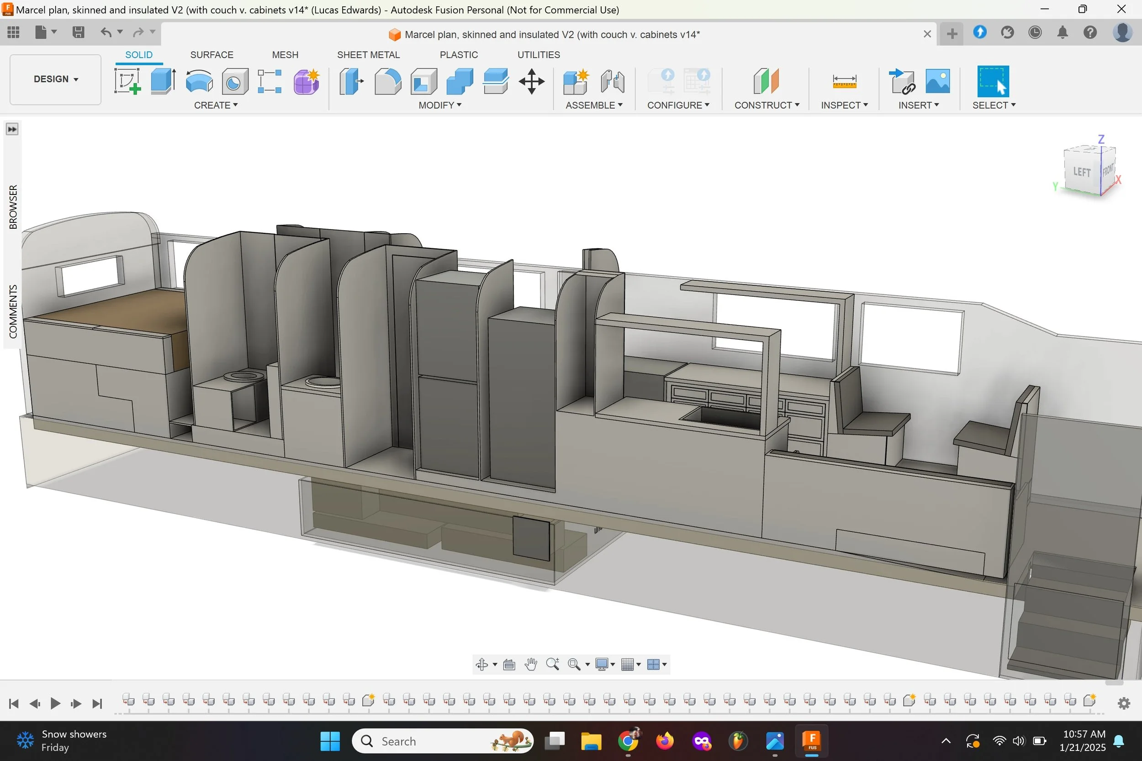Activate the Select window tool
This screenshot has height=761, width=1142.
coord(993,81)
